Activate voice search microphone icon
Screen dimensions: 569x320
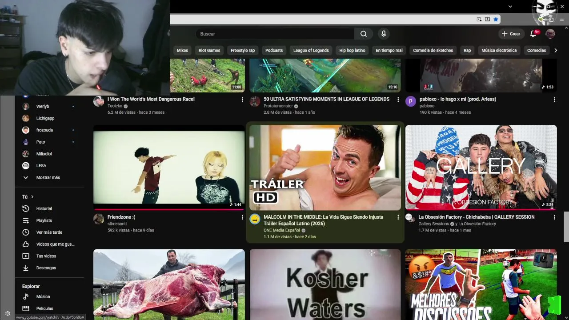tap(384, 34)
